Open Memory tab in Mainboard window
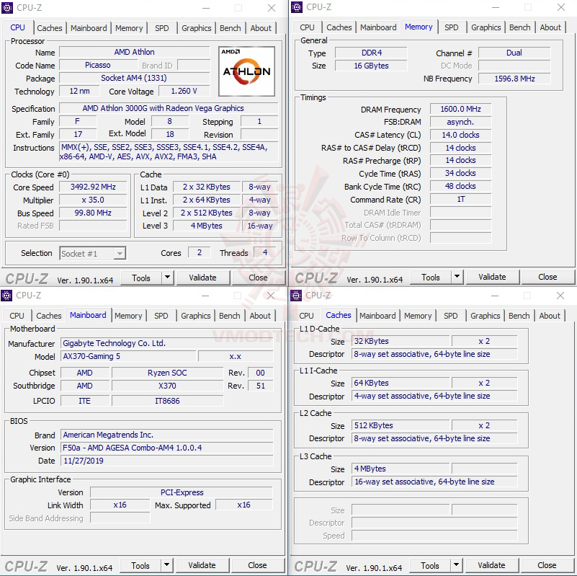The image size is (577, 576). pos(128,316)
